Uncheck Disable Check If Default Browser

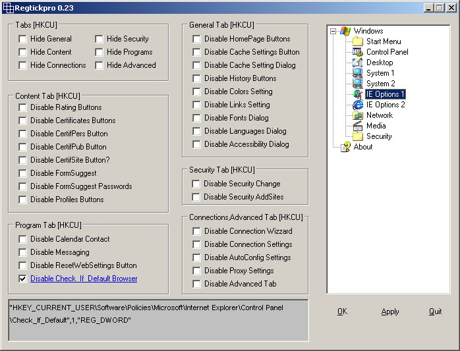(23, 279)
